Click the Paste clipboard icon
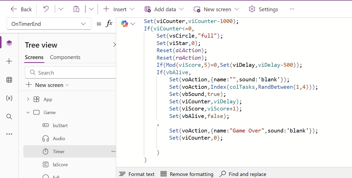The width and height of the screenshot is (352, 178). (76, 9)
